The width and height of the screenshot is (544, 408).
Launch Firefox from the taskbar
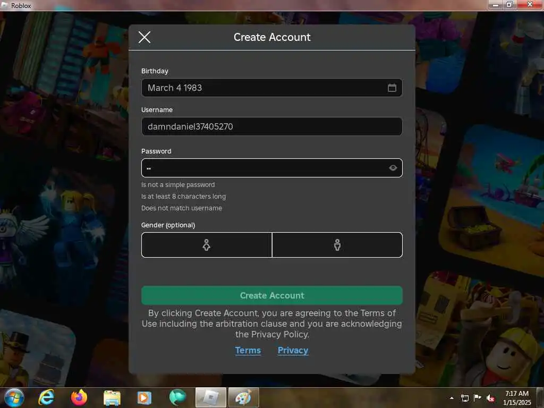tap(79, 397)
